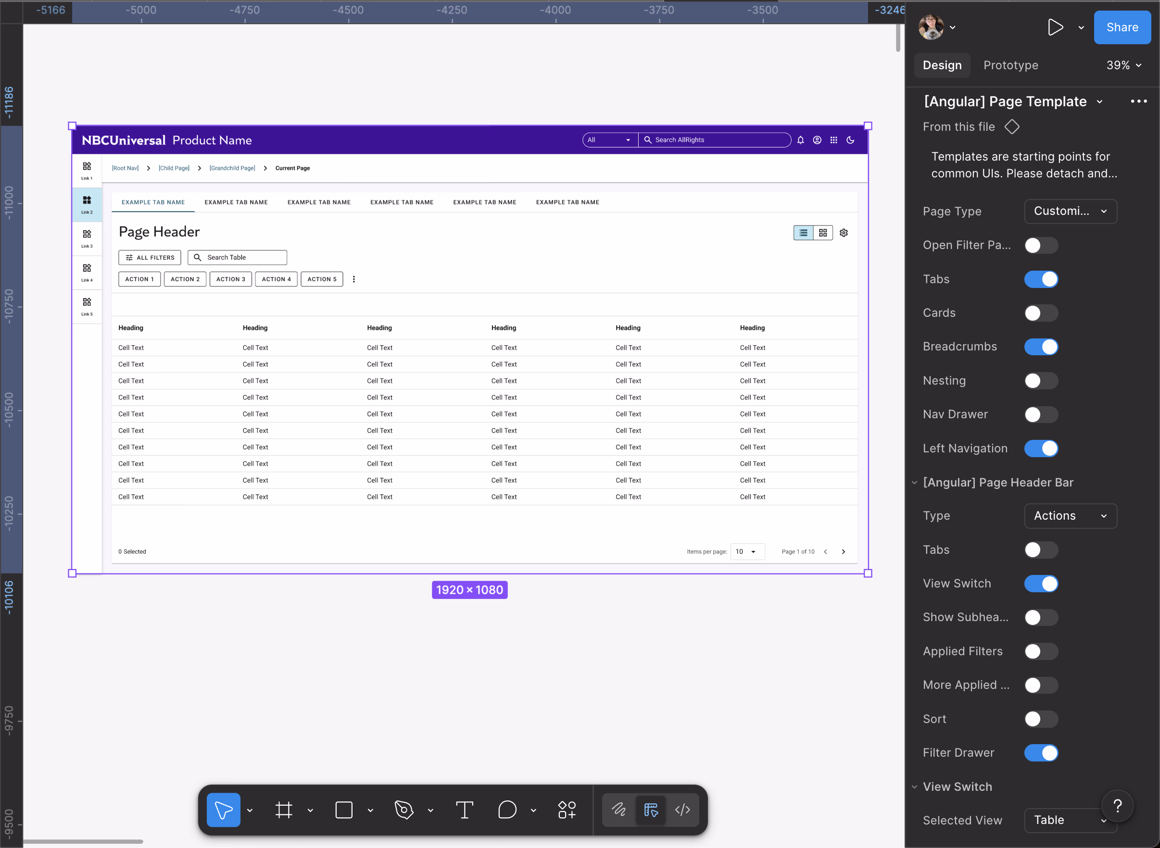
Task: Open the user avatar dropdown chevron
Action: (953, 28)
